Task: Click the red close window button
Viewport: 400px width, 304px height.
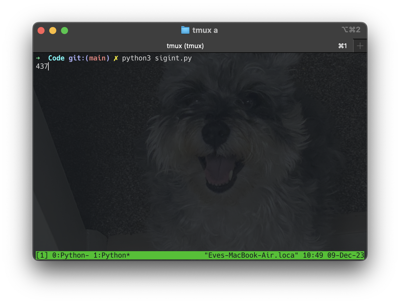Action: [x=41, y=31]
